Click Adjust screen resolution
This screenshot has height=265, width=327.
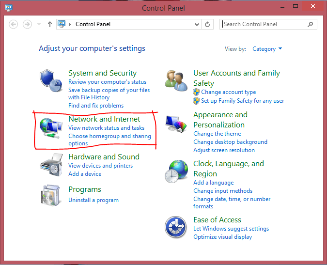point(224,150)
